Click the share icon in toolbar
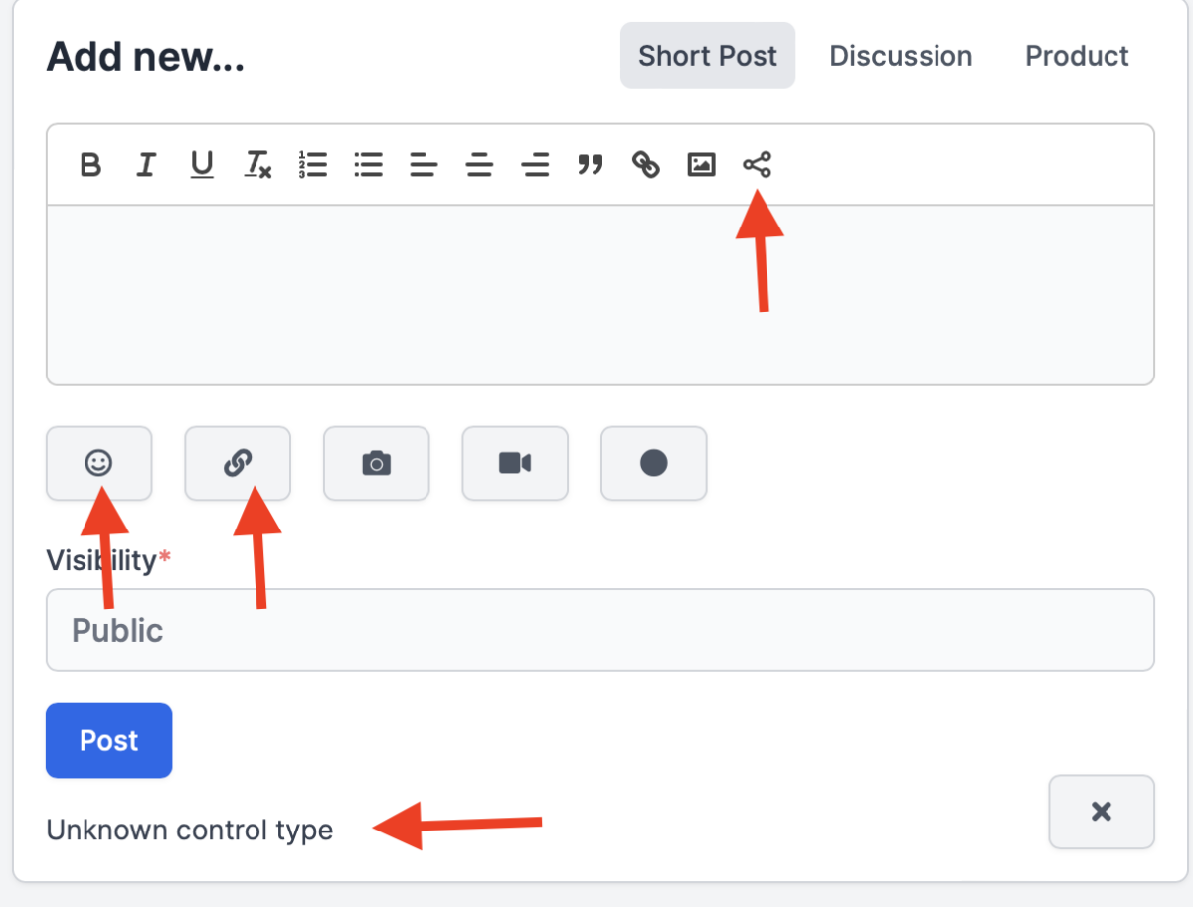Viewport: 1193px width, 907px height. pyautogui.click(x=757, y=165)
